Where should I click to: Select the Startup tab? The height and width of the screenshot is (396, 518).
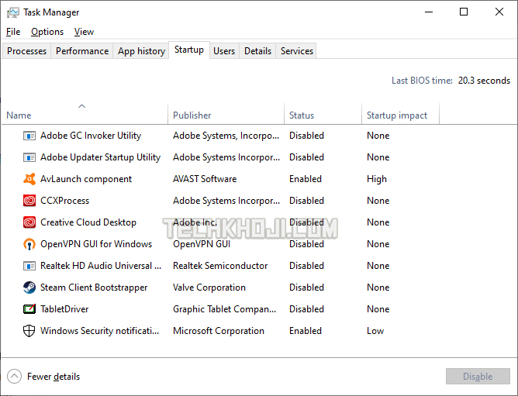(189, 50)
